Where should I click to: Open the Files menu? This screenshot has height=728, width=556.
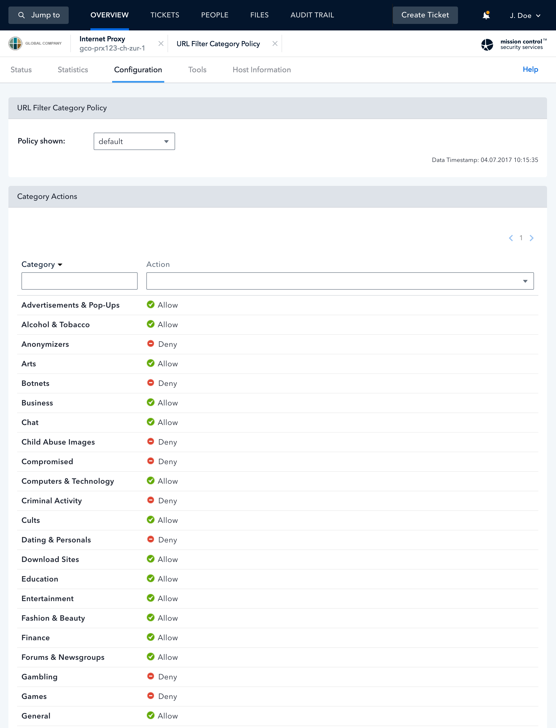click(x=260, y=15)
